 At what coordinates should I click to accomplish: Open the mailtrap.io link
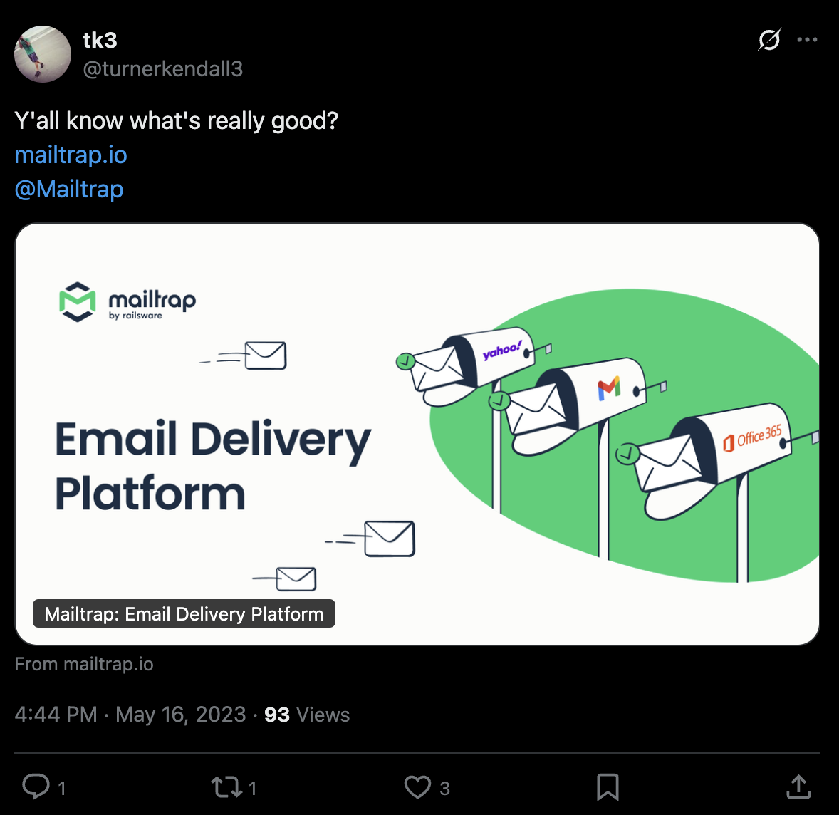pyautogui.click(x=70, y=155)
